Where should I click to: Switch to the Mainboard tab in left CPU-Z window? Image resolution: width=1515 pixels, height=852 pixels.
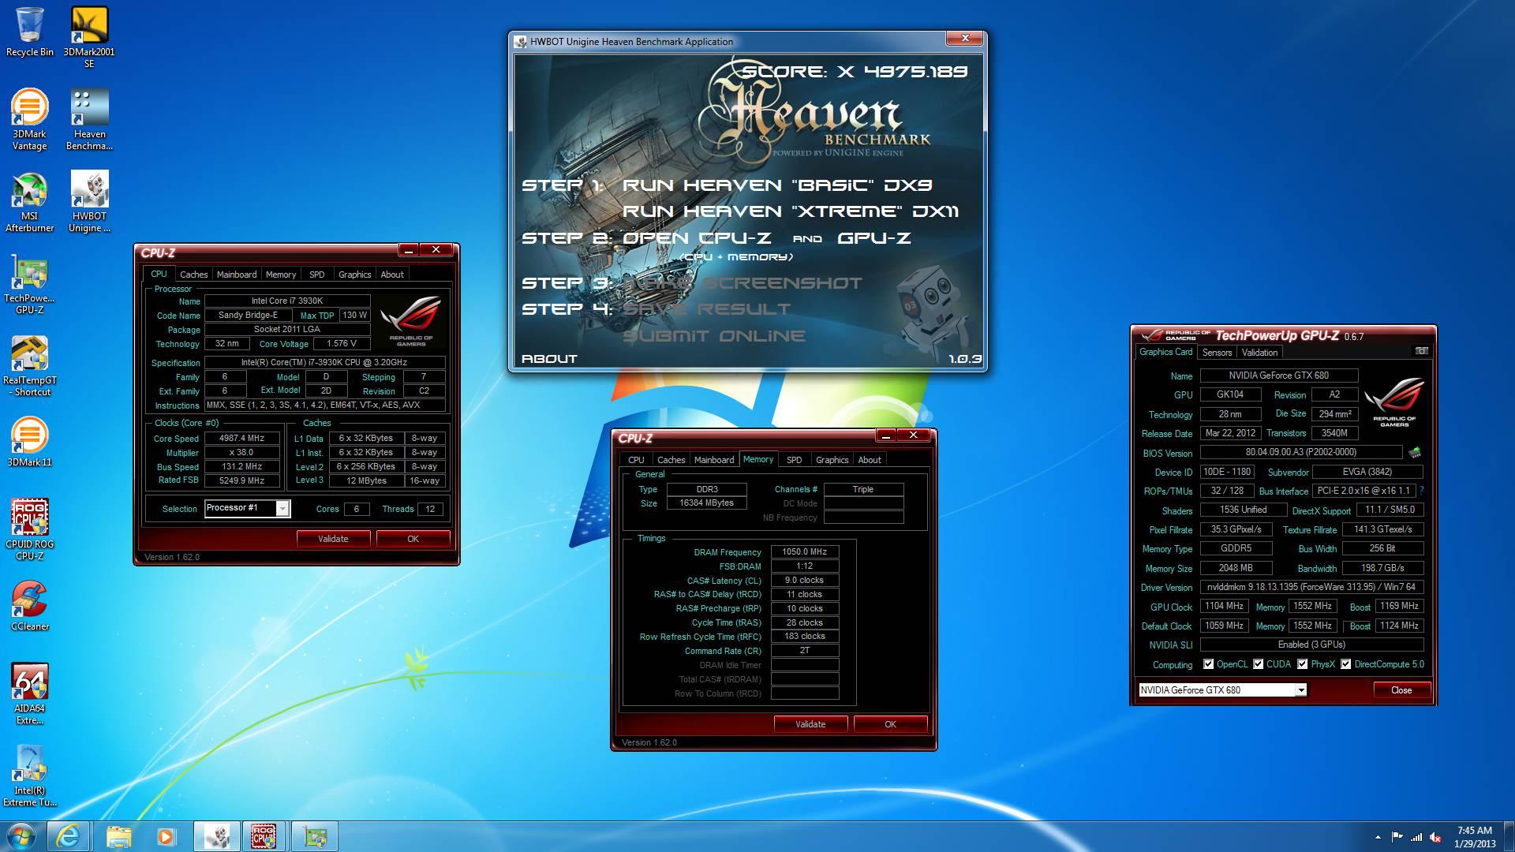click(x=237, y=275)
